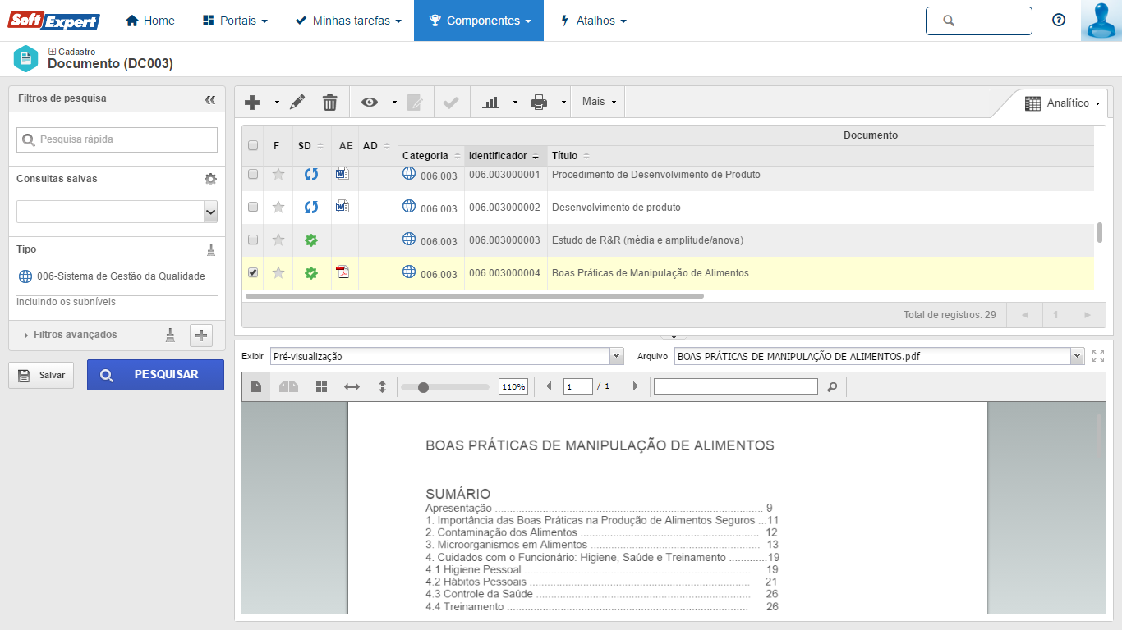Open the Minhas tarefas menu

click(x=348, y=21)
